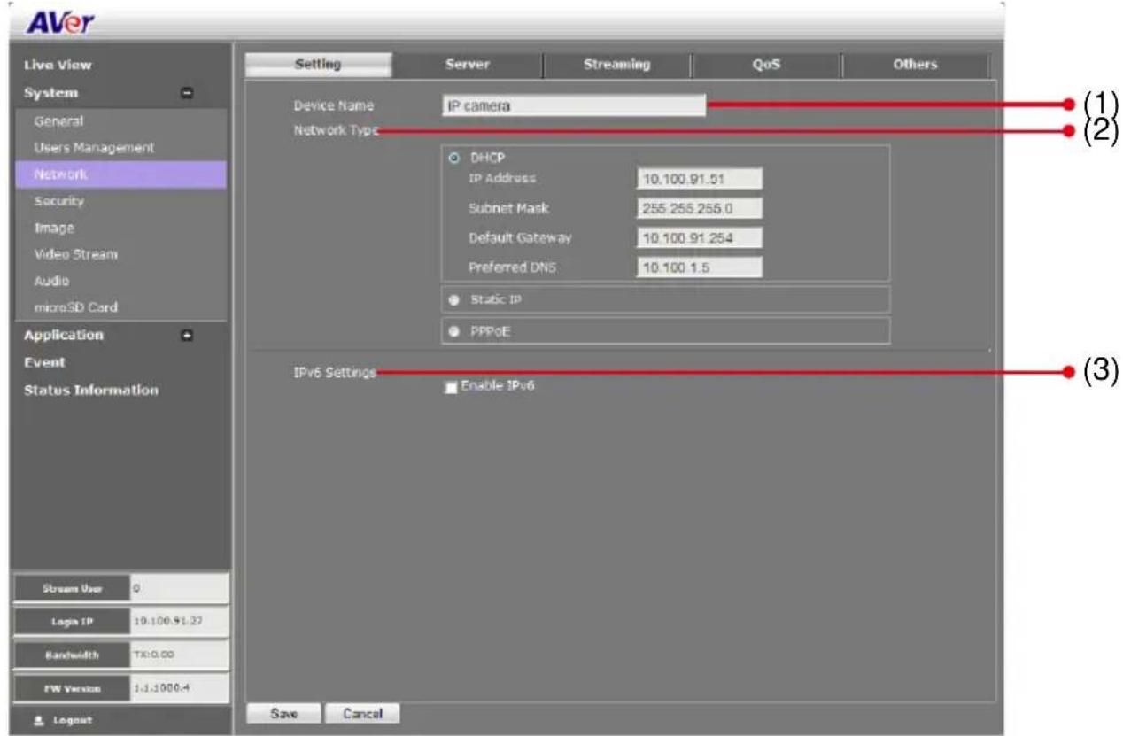Screen dimensions: 1123x736
Task: Switch to the Server tab
Action: [x=467, y=64]
